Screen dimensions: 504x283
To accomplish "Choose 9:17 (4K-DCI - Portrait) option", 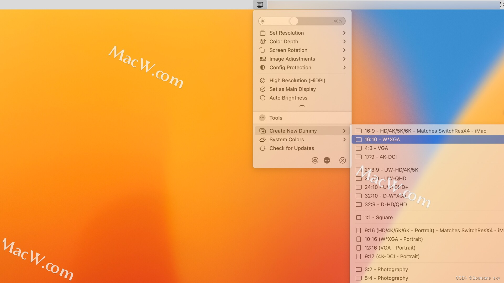I will click(x=428, y=257).
